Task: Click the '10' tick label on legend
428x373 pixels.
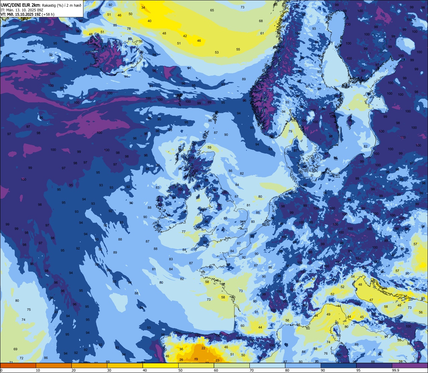Action: click(38, 370)
